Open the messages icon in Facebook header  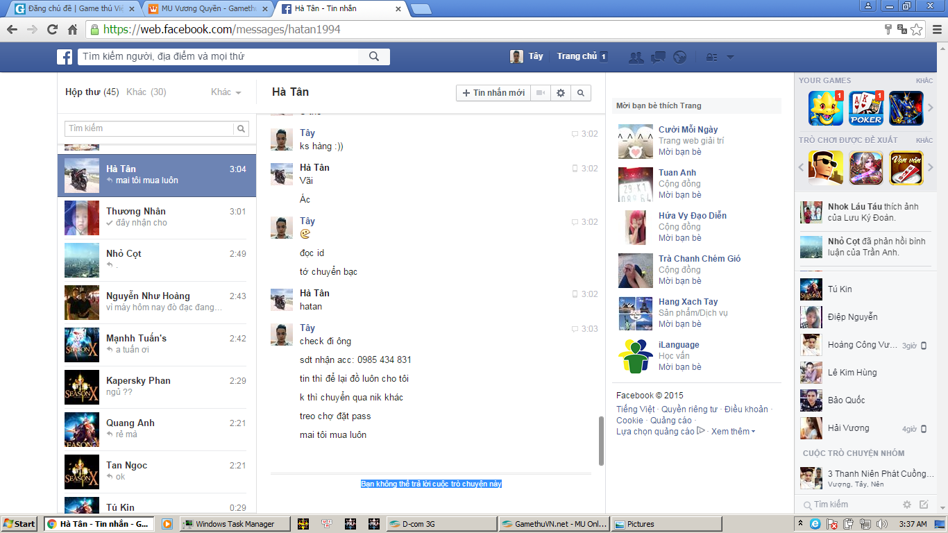(658, 57)
